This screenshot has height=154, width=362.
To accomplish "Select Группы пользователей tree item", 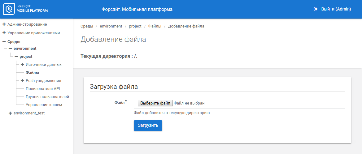I will (47, 97).
